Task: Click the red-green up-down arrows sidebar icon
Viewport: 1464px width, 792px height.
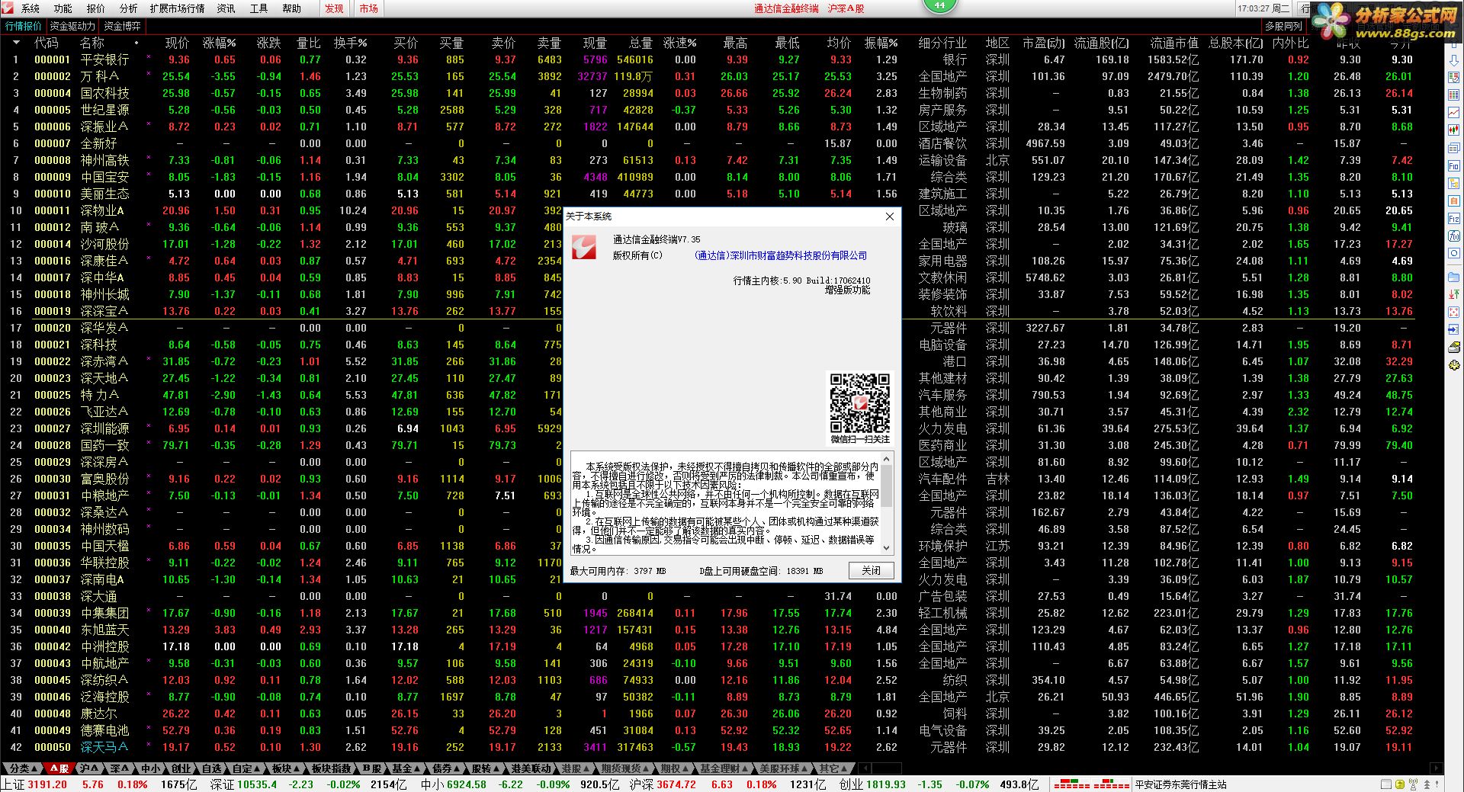Action: coord(1454,294)
